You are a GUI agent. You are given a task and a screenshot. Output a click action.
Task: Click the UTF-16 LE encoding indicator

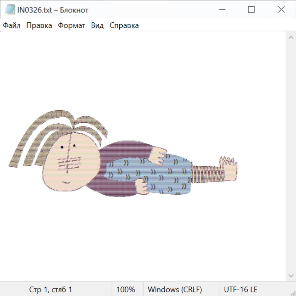coord(240,290)
